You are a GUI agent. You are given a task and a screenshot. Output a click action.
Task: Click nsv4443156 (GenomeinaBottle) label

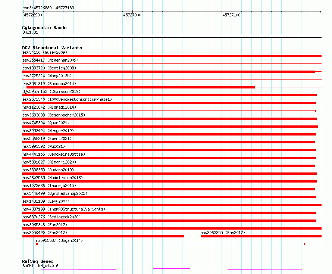(x=54, y=154)
